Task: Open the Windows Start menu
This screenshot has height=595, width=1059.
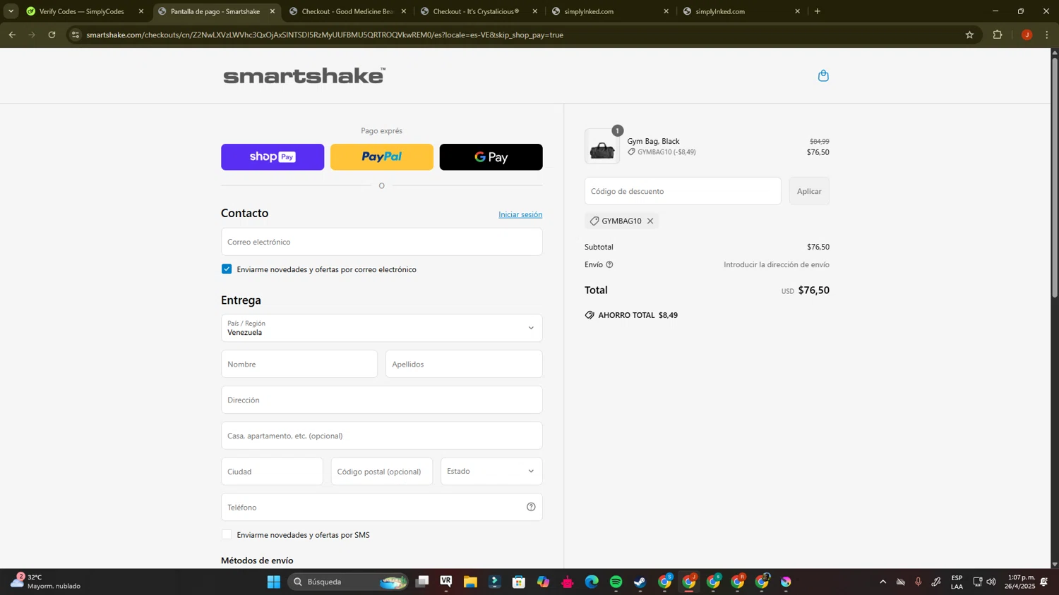Action: (274, 582)
